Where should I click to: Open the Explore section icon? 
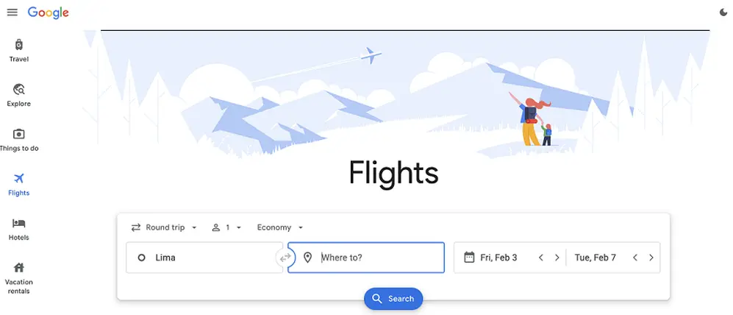coord(18,89)
